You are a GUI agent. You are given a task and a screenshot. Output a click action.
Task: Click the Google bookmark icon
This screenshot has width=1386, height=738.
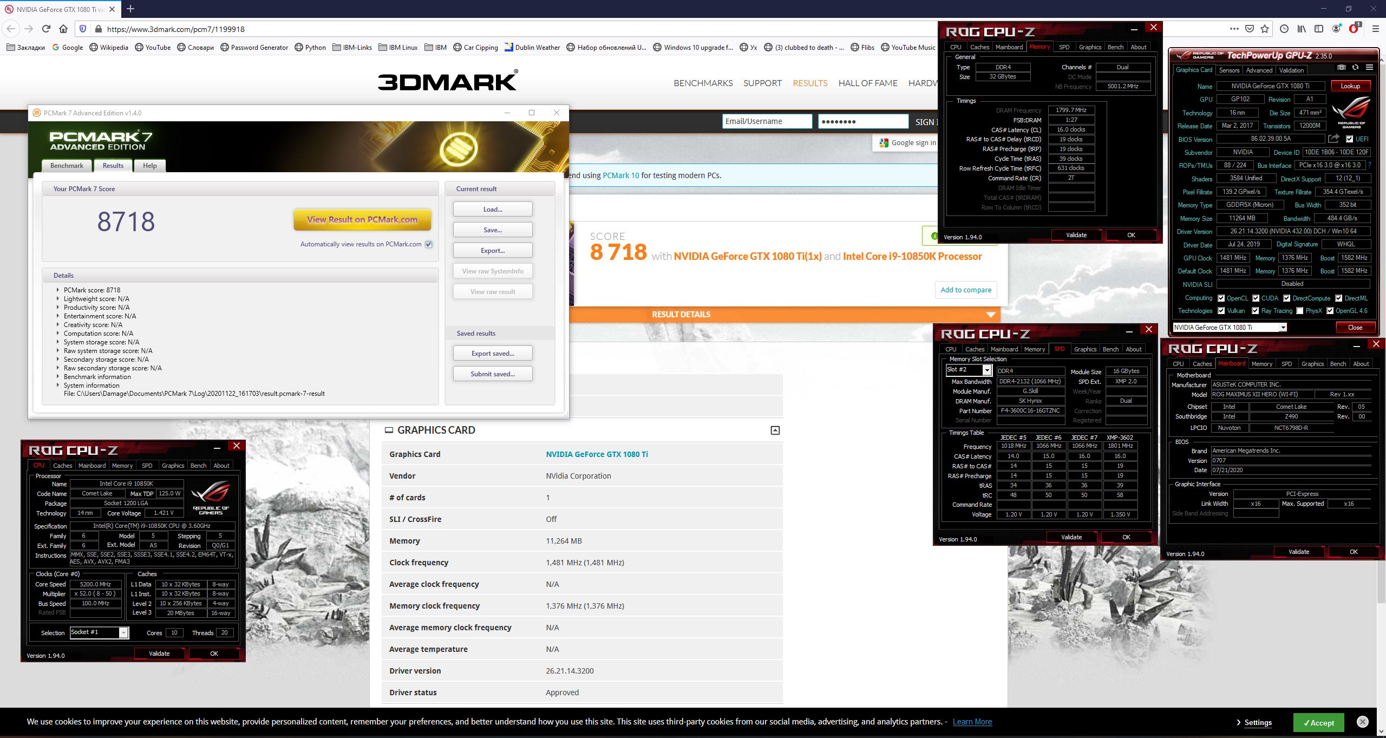coord(68,47)
